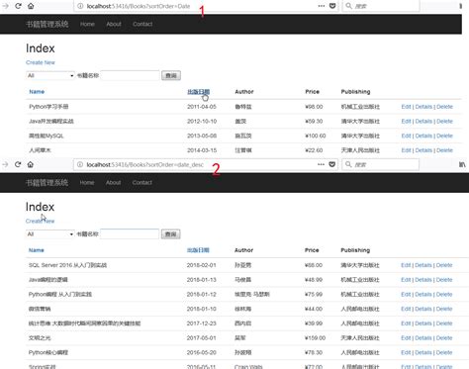Reload page in the upper browser toolbar
469x369 pixels.
coord(18,6)
